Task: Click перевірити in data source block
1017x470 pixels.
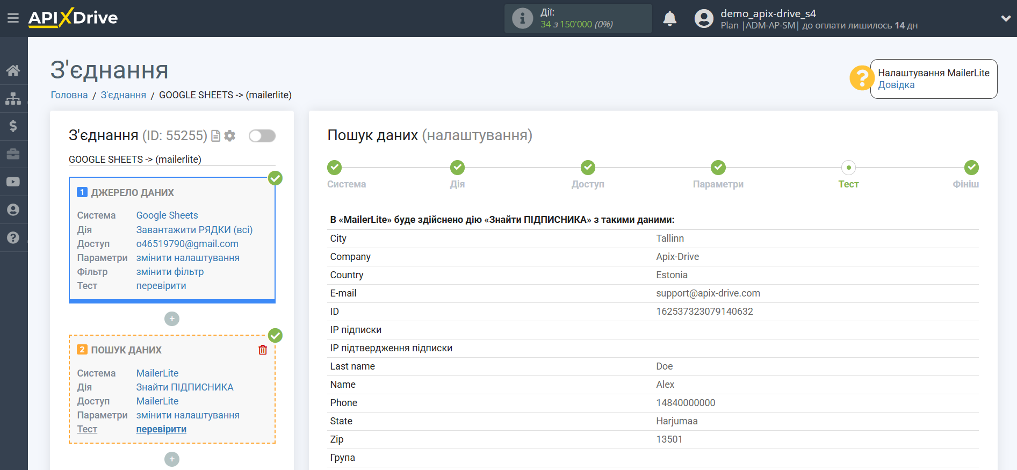Action: (161, 286)
